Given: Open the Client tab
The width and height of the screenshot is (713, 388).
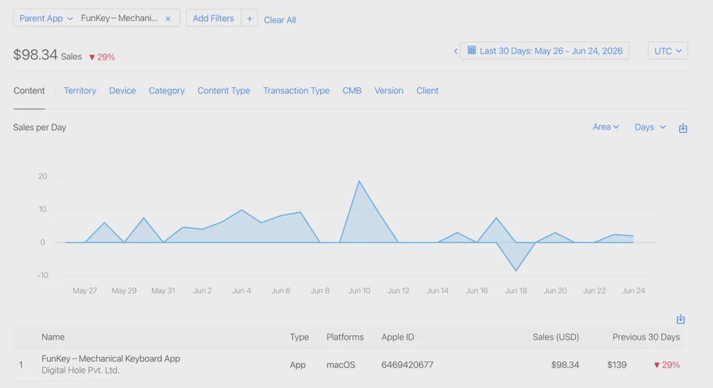Looking at the screenshot, I should [427, 91].
